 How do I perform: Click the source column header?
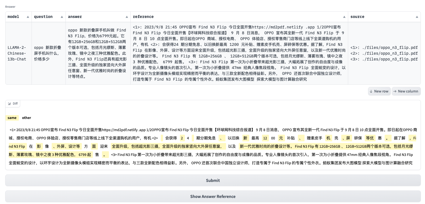tap(384, 17)
